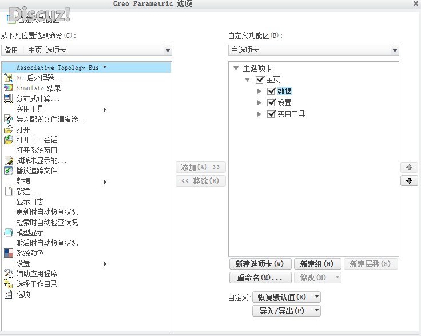
Task: Click the 选项 list icon
Action: click(9, 294)
